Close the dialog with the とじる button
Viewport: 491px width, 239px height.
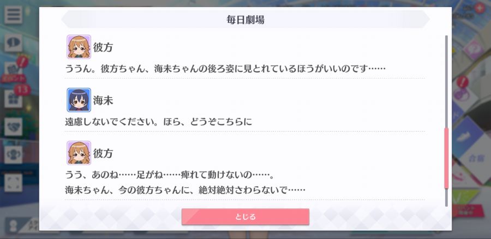tap(245, 217)
